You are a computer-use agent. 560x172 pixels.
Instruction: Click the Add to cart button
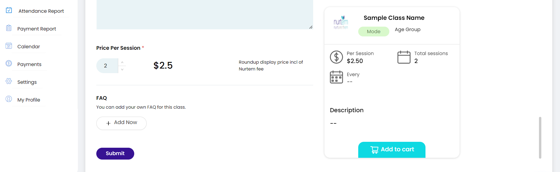pyautogui.click(x=392, y=150)
